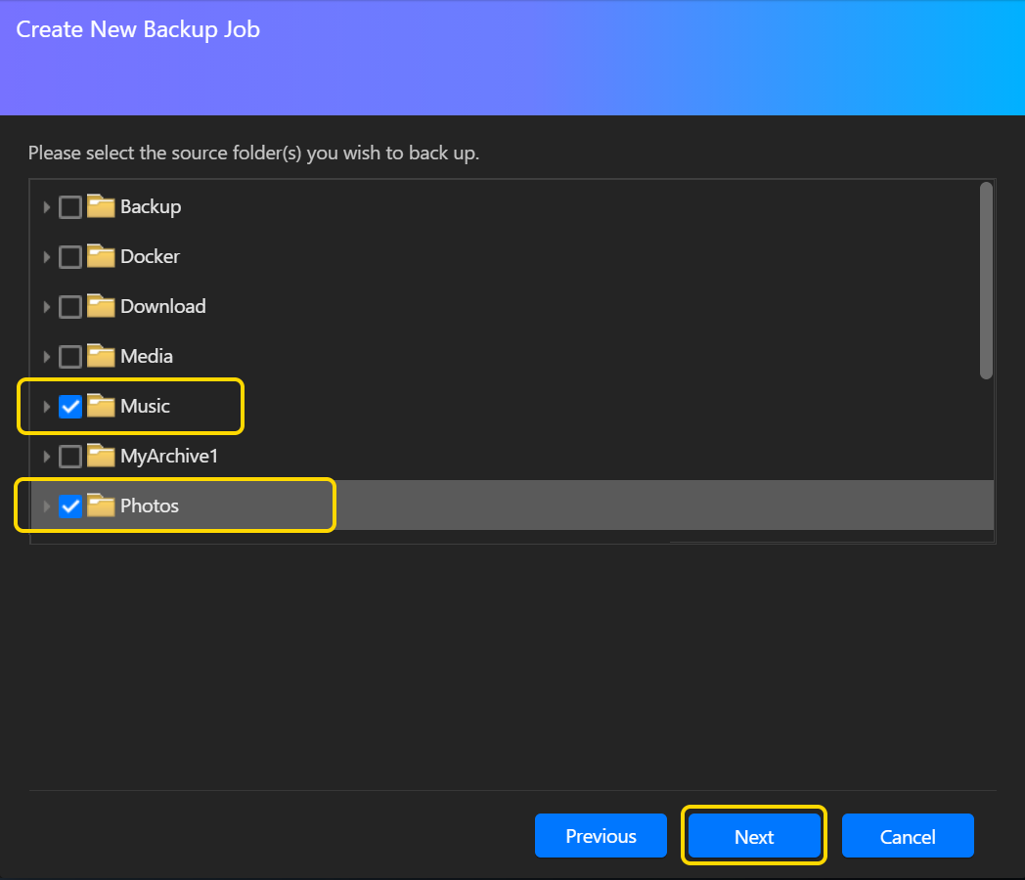Screen dimensions: 1025x880
Task: Expand the Backup folder tree
Action: pyautogui.click(x=46, y=207)
